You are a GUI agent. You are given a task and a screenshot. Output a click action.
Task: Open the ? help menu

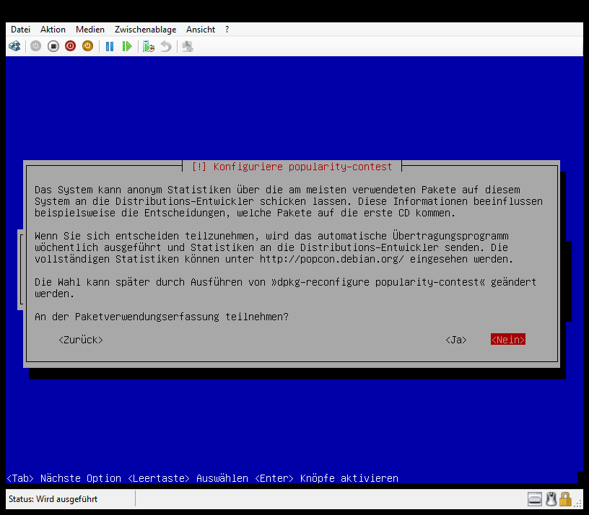[x=227, y=30]
